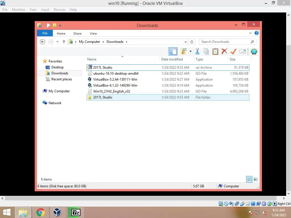This screenshot has width=291, height=218.
Task: Click the VirtualBox horizontal scrollbar
Action: click(x=140, y=198)
